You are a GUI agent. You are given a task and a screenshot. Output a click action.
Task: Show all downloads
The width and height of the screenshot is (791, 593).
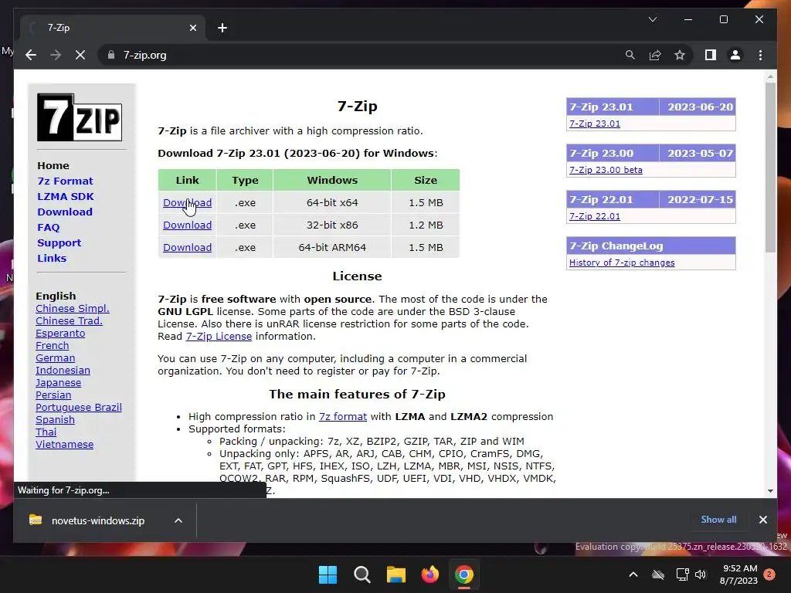click(x=718, y=520)
